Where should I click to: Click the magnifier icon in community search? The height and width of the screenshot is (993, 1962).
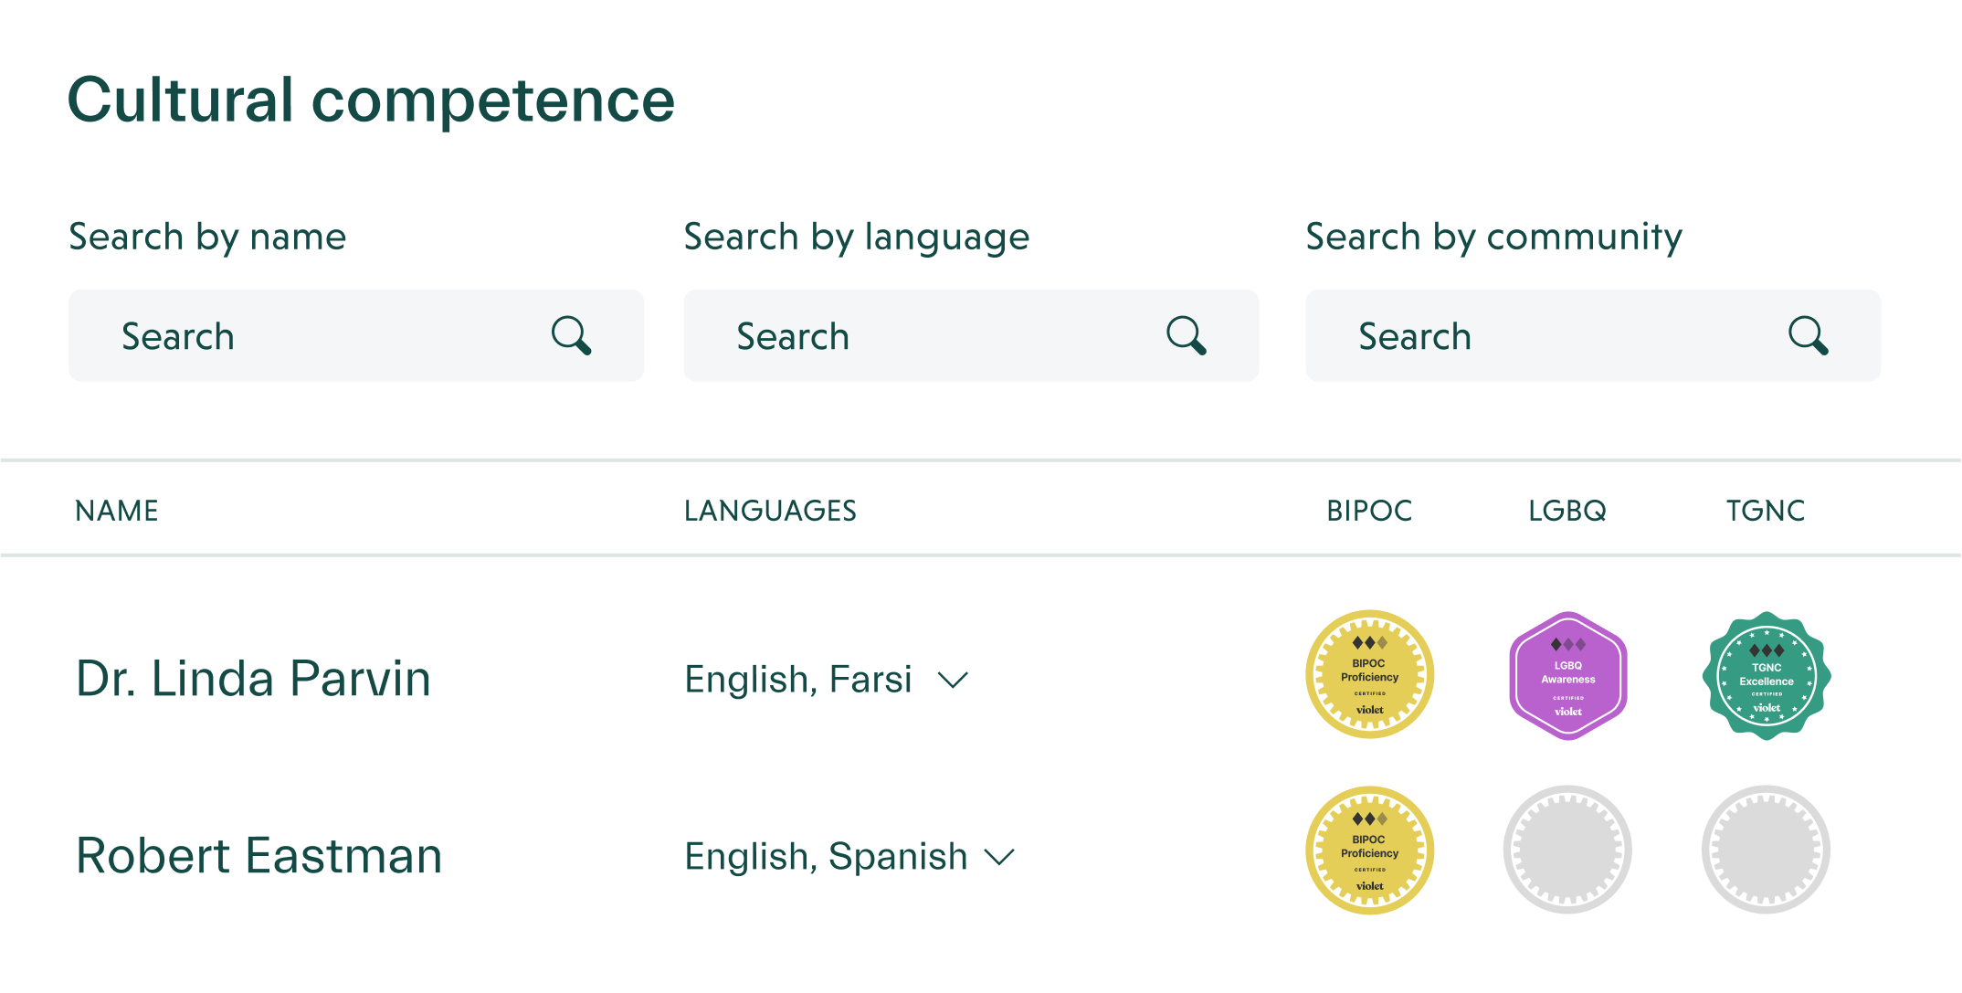(x=1809, y=335)
